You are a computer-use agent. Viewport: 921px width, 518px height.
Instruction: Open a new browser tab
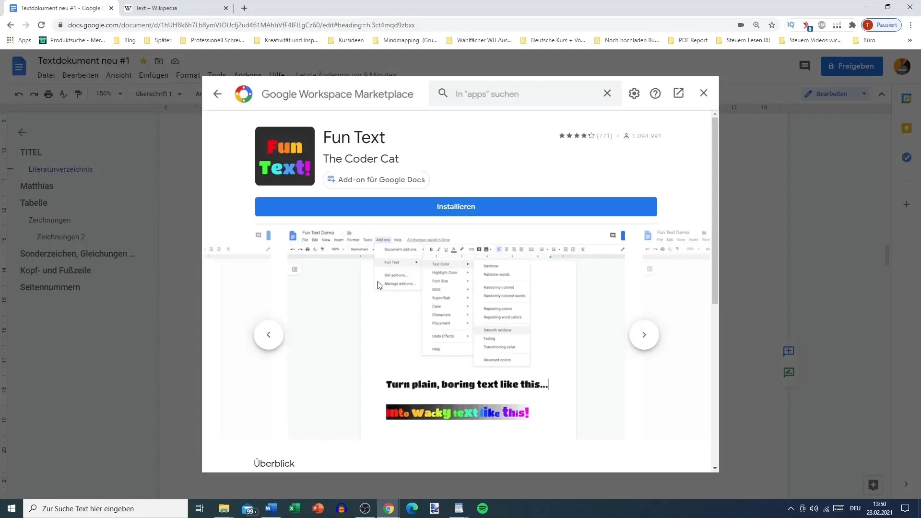pos(244,8)
